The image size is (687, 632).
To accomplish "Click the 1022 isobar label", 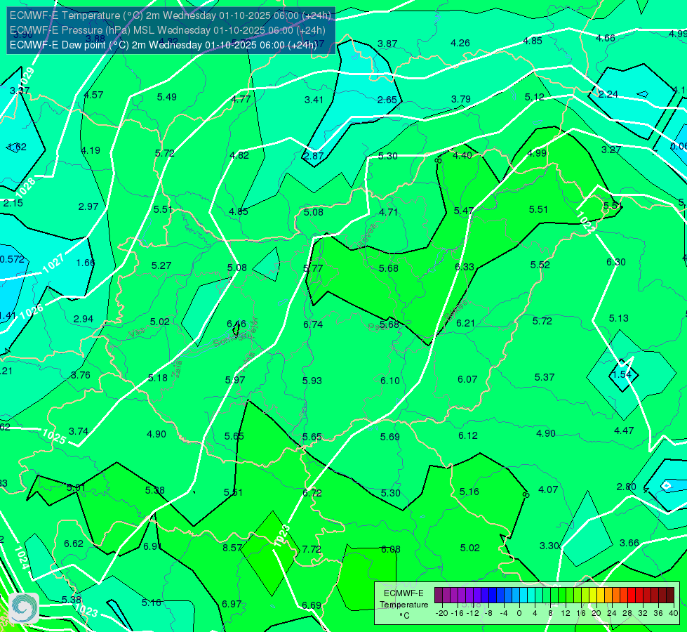I will point(585,223).
